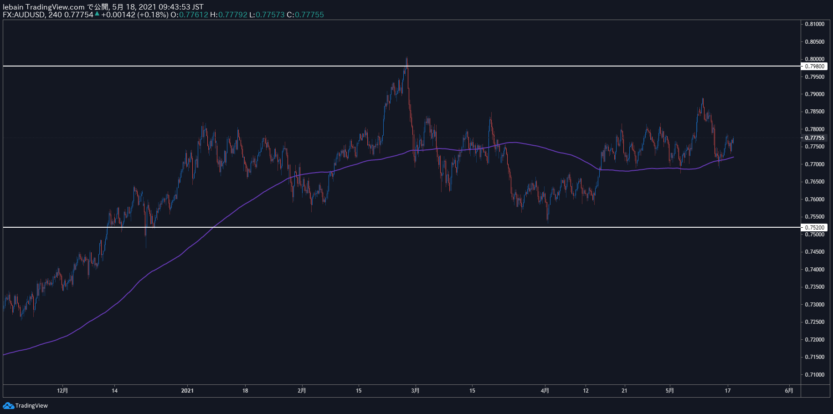Viewport: 833px width, 414px height.
Task: Select the 0.79800 price line label
Action: (x=815, y=66)
